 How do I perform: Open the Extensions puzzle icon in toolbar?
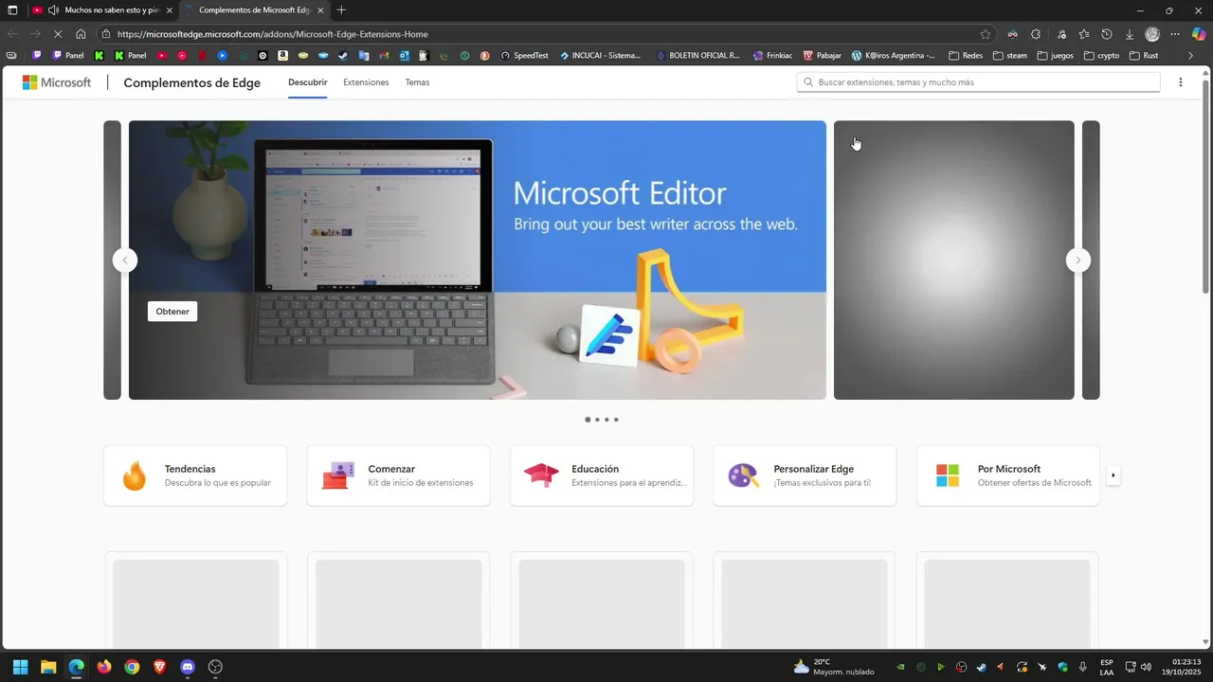(1036, 34)
